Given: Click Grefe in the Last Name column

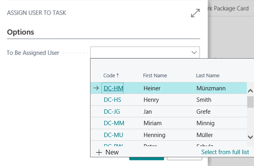Looking at the screenshot, I should pyautogui.click(x=203, y=112).
